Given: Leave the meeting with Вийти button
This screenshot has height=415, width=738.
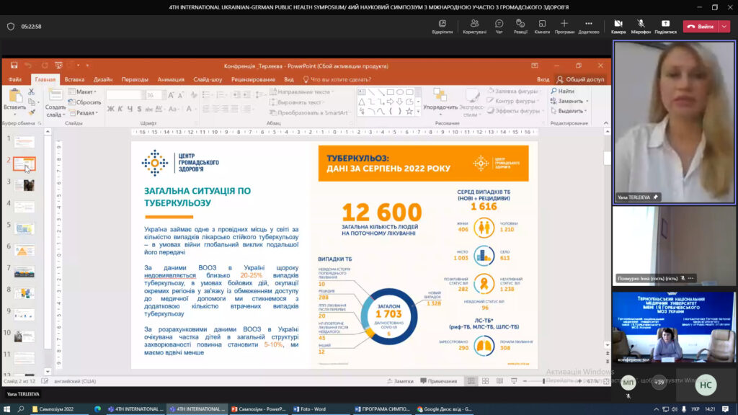Looking at the screenshot, I should coord(700,27).
